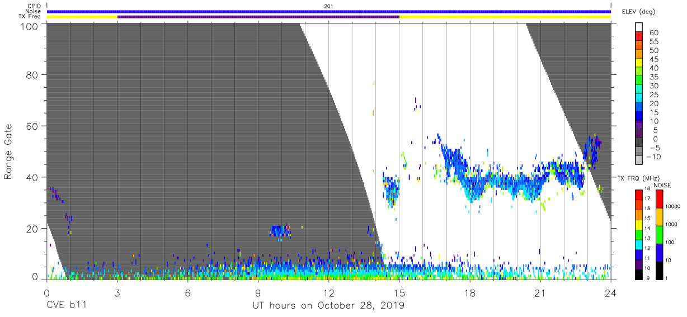Click ELEV colorbar label 35
Viewport: 687px width, 317px height.
click(x=653, y=77)
